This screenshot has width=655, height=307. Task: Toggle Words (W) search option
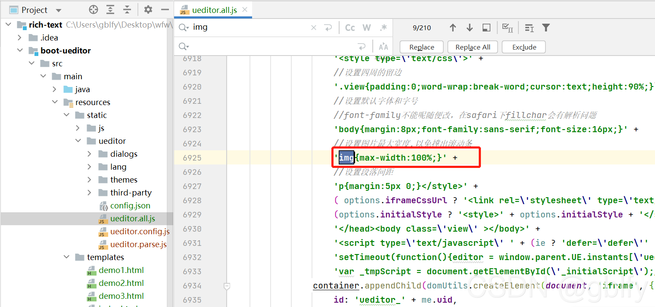(x=367, y=28)
